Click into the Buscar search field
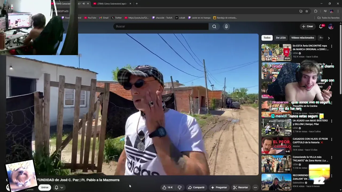 pos(161,26)
